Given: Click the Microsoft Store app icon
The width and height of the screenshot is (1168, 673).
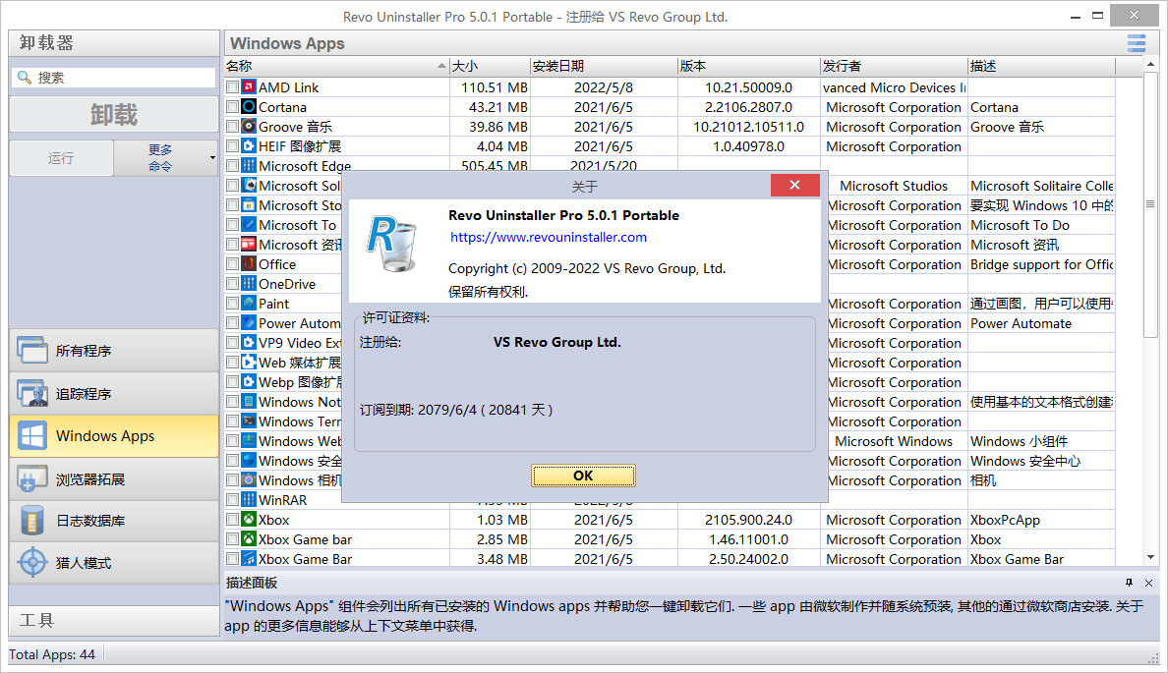Looking at the screenshot, I should pos(249,205).
